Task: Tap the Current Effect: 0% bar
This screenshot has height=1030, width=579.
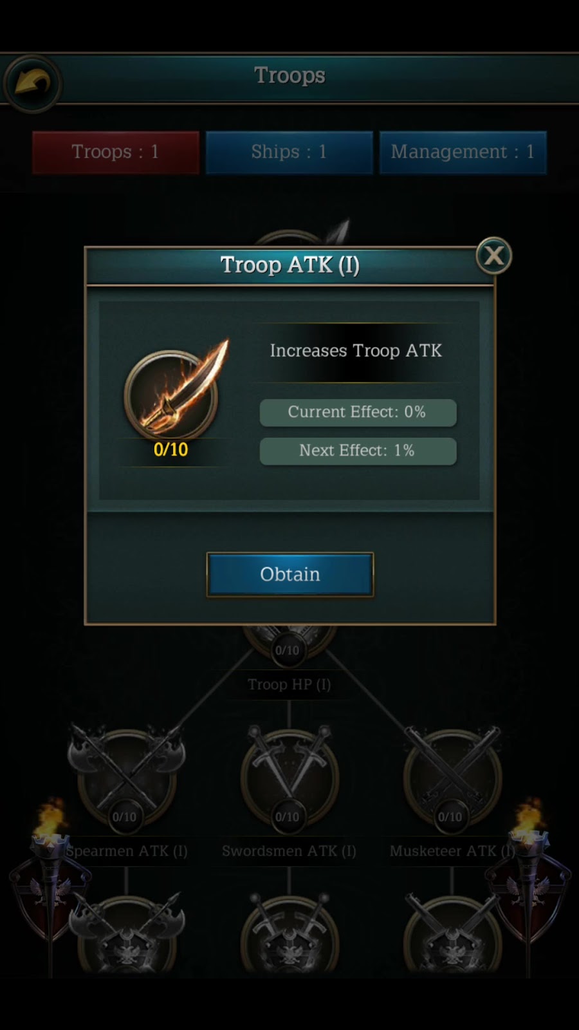Action: (358, 413)
